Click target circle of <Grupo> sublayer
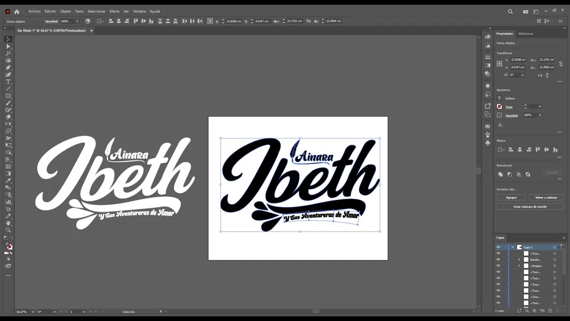Screen dimensions: 570x321 click(x=554, y=266)
